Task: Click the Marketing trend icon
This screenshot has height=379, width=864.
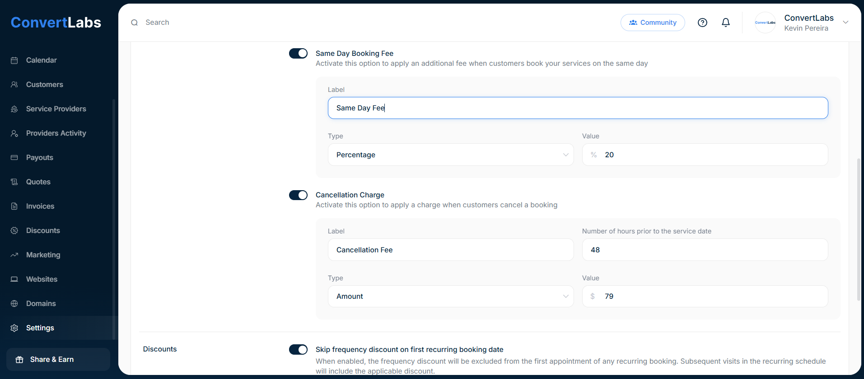Action: tap(14, 255)
